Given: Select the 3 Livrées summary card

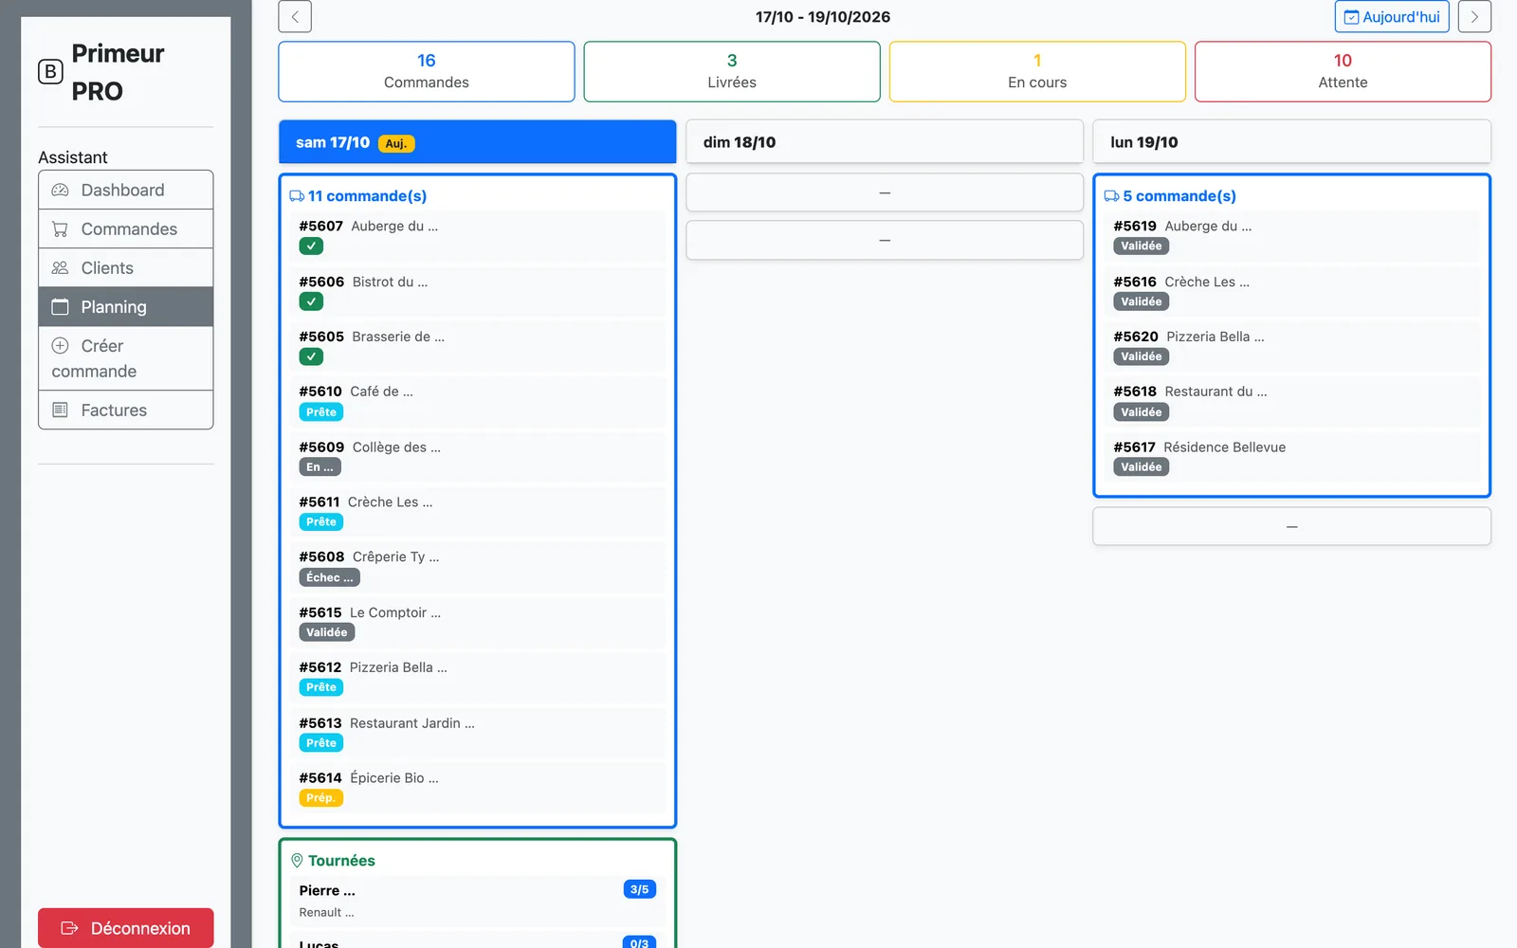Looking at the screenshot, I should pyautogui.click(x=732, y=71).
